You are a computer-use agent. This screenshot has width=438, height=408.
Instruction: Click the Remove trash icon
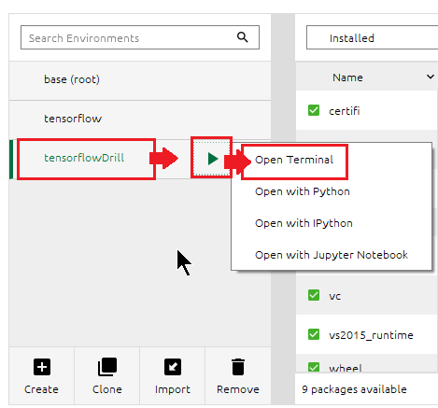tap(238, 367)
